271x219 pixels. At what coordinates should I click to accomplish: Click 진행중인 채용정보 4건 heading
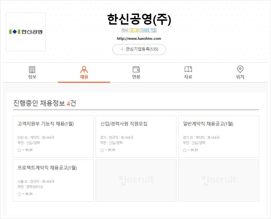(x=45, y=103)
